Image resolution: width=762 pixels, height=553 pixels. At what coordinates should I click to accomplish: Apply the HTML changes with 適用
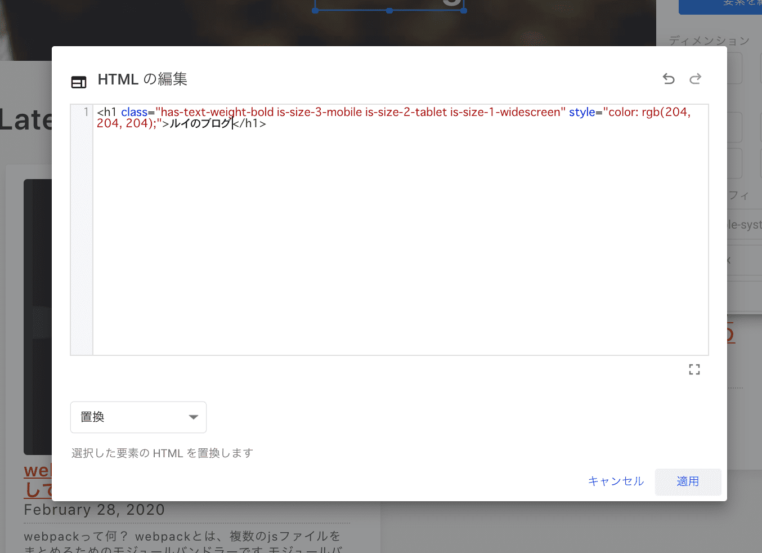click(688, 482)
